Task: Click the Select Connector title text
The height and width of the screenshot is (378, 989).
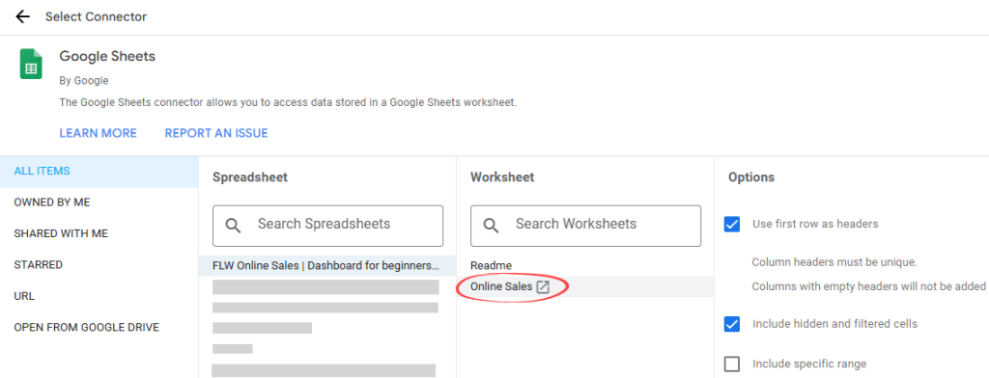Action: (96, 17)
